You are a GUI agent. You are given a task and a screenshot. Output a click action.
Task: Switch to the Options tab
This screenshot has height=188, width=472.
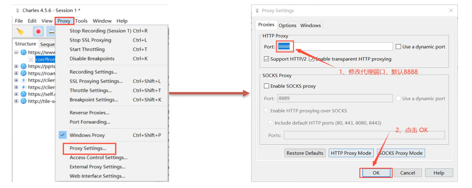pos(288,25)
